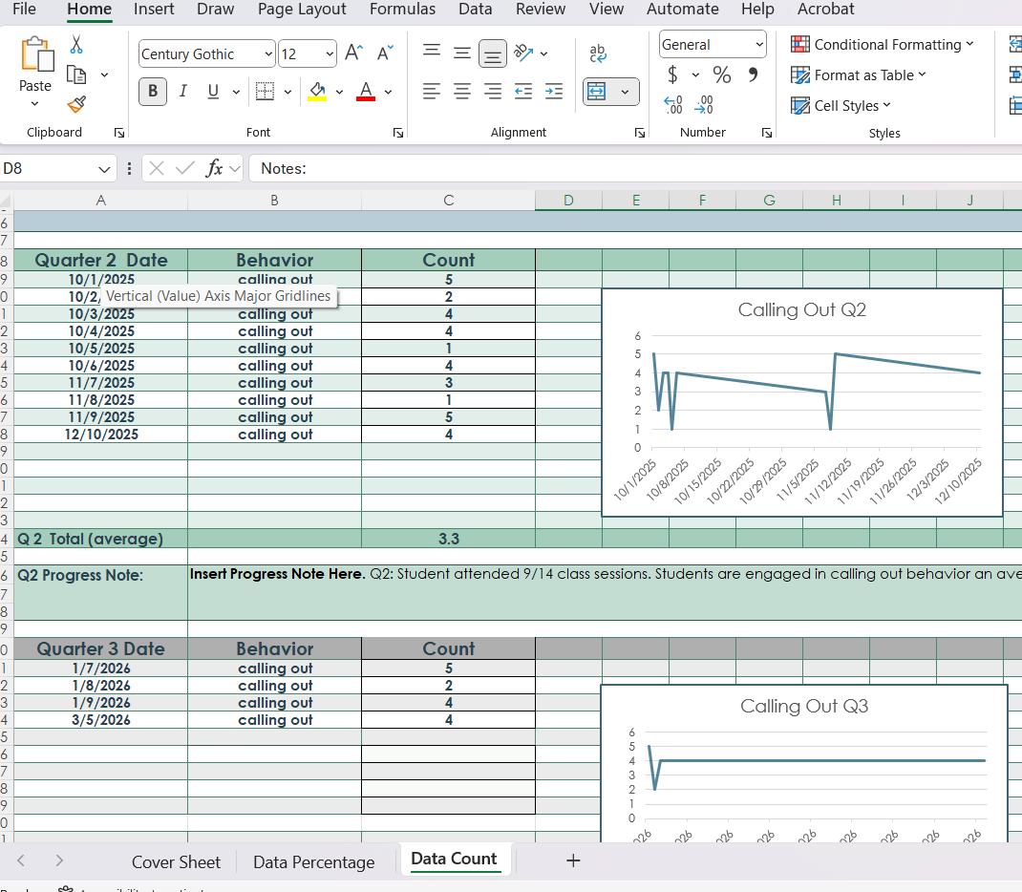Image resolution: width=1022 pixels, height=892 pixels.
Task: Open the Number Format dropdown showing General
Action: (x=712, y=44)
